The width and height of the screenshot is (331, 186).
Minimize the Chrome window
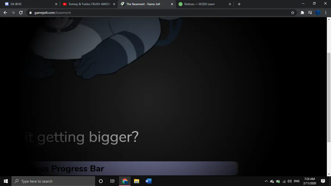[x=303, y=4]
